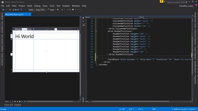The image size is (198, 111).
Task: Click the code editor horizontal scrollbar
Action: [131, 101]
